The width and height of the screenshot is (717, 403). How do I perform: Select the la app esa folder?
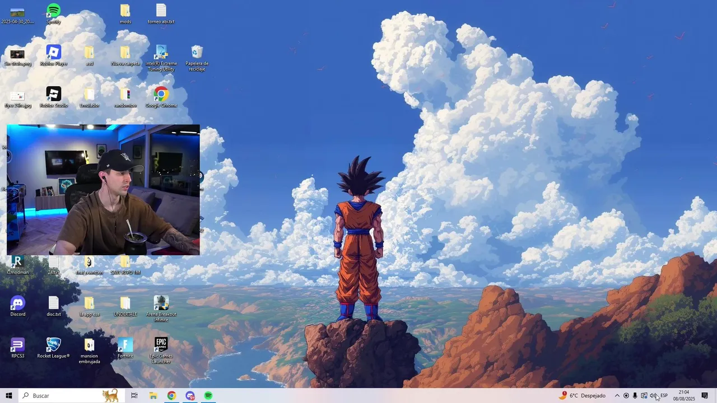[x=89, y=306]
